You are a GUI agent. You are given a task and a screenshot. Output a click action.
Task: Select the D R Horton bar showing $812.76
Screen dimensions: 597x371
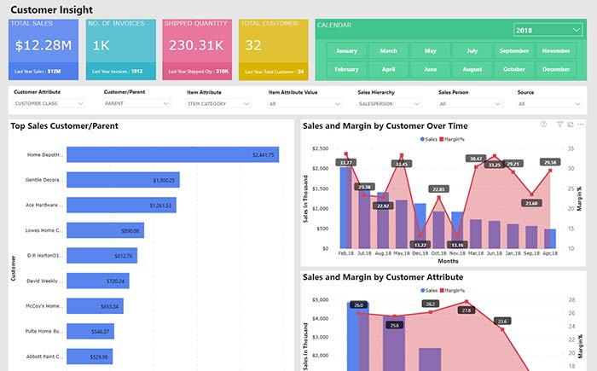click(x=101, y=255)
